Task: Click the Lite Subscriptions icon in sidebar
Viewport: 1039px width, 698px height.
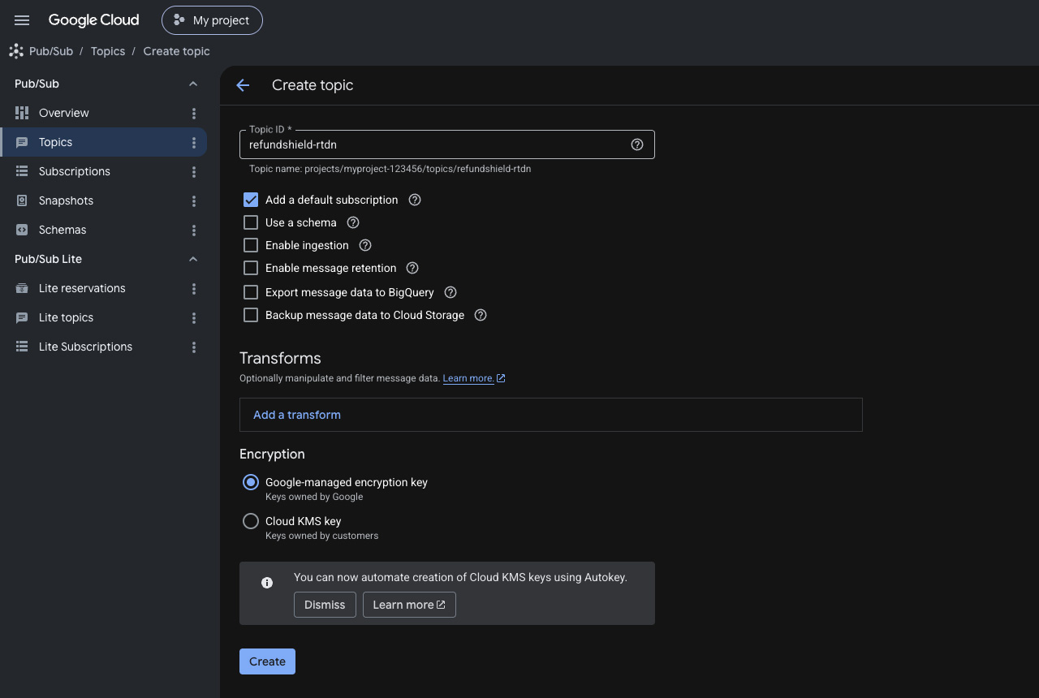Action: point(22,347)
